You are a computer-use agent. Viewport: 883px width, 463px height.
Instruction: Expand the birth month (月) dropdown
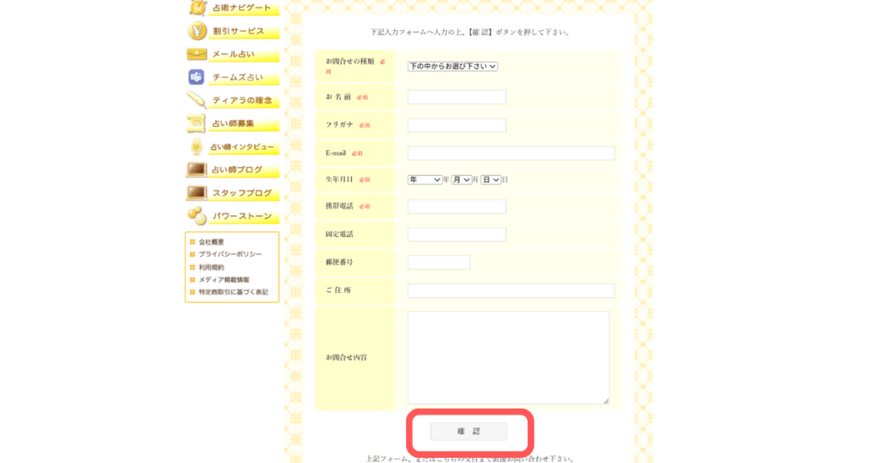click(461, 179)
